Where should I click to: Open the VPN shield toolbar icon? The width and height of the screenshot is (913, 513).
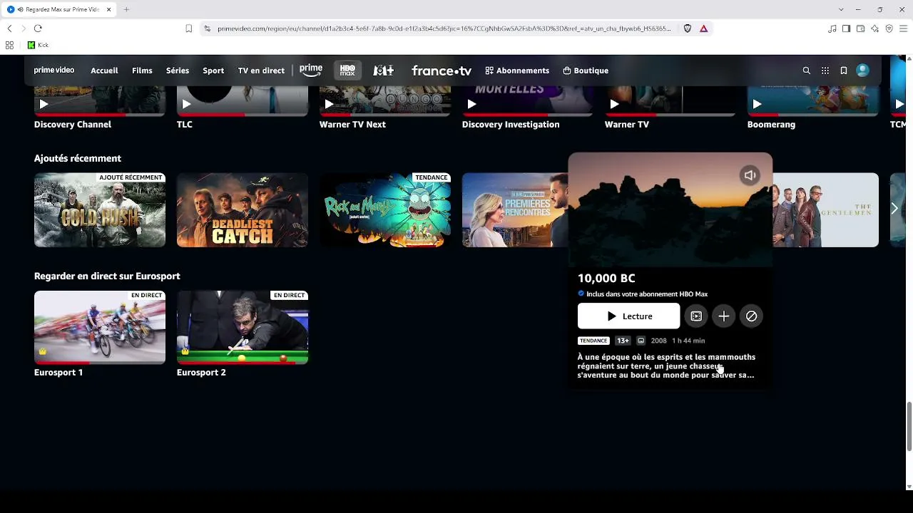889,28
